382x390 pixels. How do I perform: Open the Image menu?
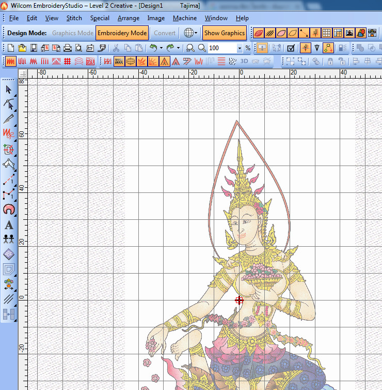[x=156, y=18]
